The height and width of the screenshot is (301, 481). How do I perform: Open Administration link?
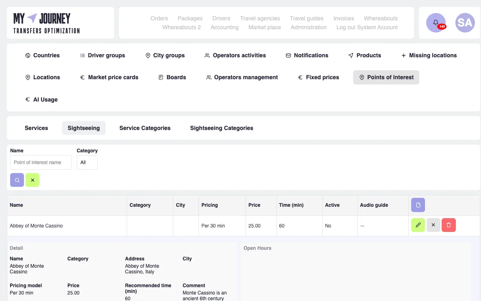[x=308, y=27]
